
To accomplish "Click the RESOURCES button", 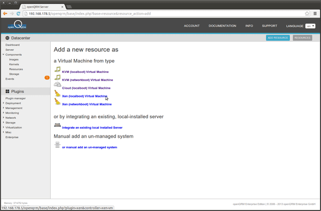I will click(x=302, y=37).
